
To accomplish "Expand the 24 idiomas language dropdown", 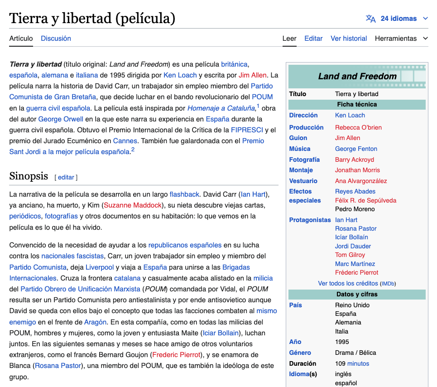I will pyautogui.click(x=399, y=19).
